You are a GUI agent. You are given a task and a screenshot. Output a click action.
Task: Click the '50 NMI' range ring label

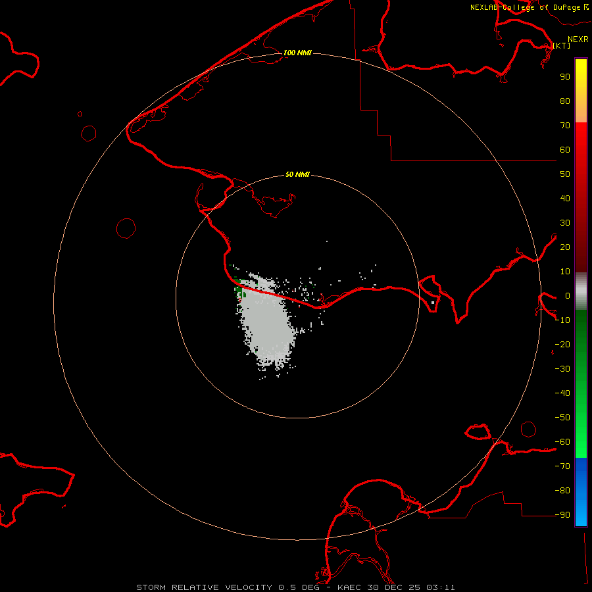click(297, 174)
